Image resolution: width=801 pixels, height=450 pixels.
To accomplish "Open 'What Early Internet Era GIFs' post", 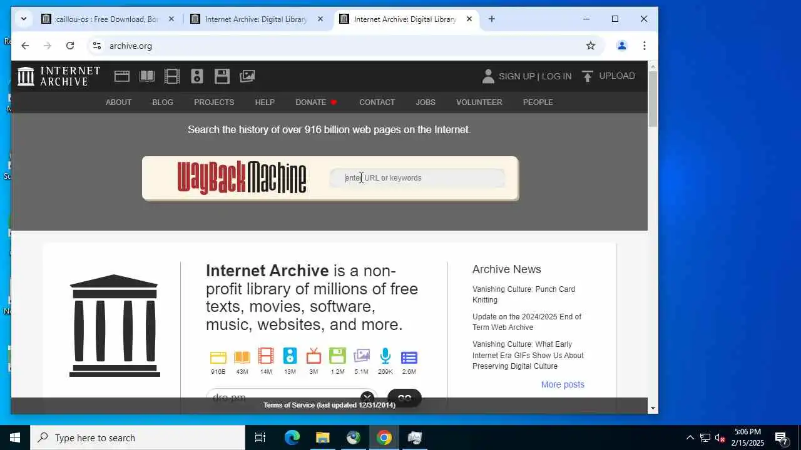I will (x=528, y=355).
